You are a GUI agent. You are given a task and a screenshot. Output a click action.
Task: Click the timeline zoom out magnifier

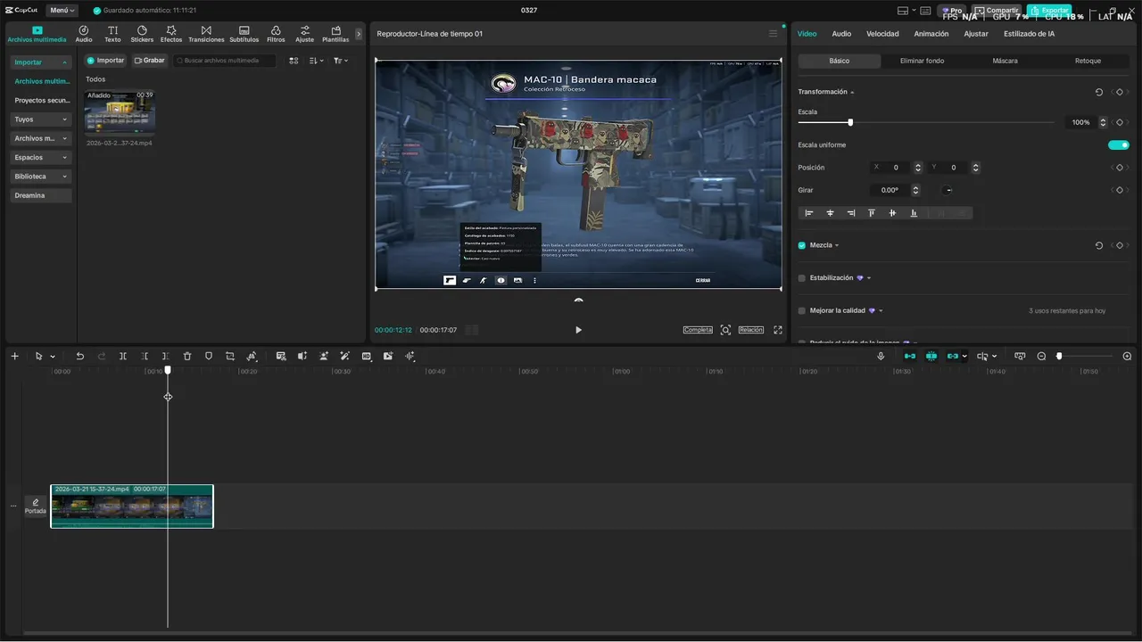click(x=1041, y=356)
